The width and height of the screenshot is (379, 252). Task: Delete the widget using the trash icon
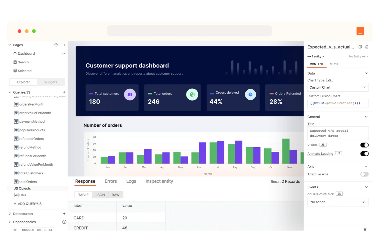coord(367,47)
